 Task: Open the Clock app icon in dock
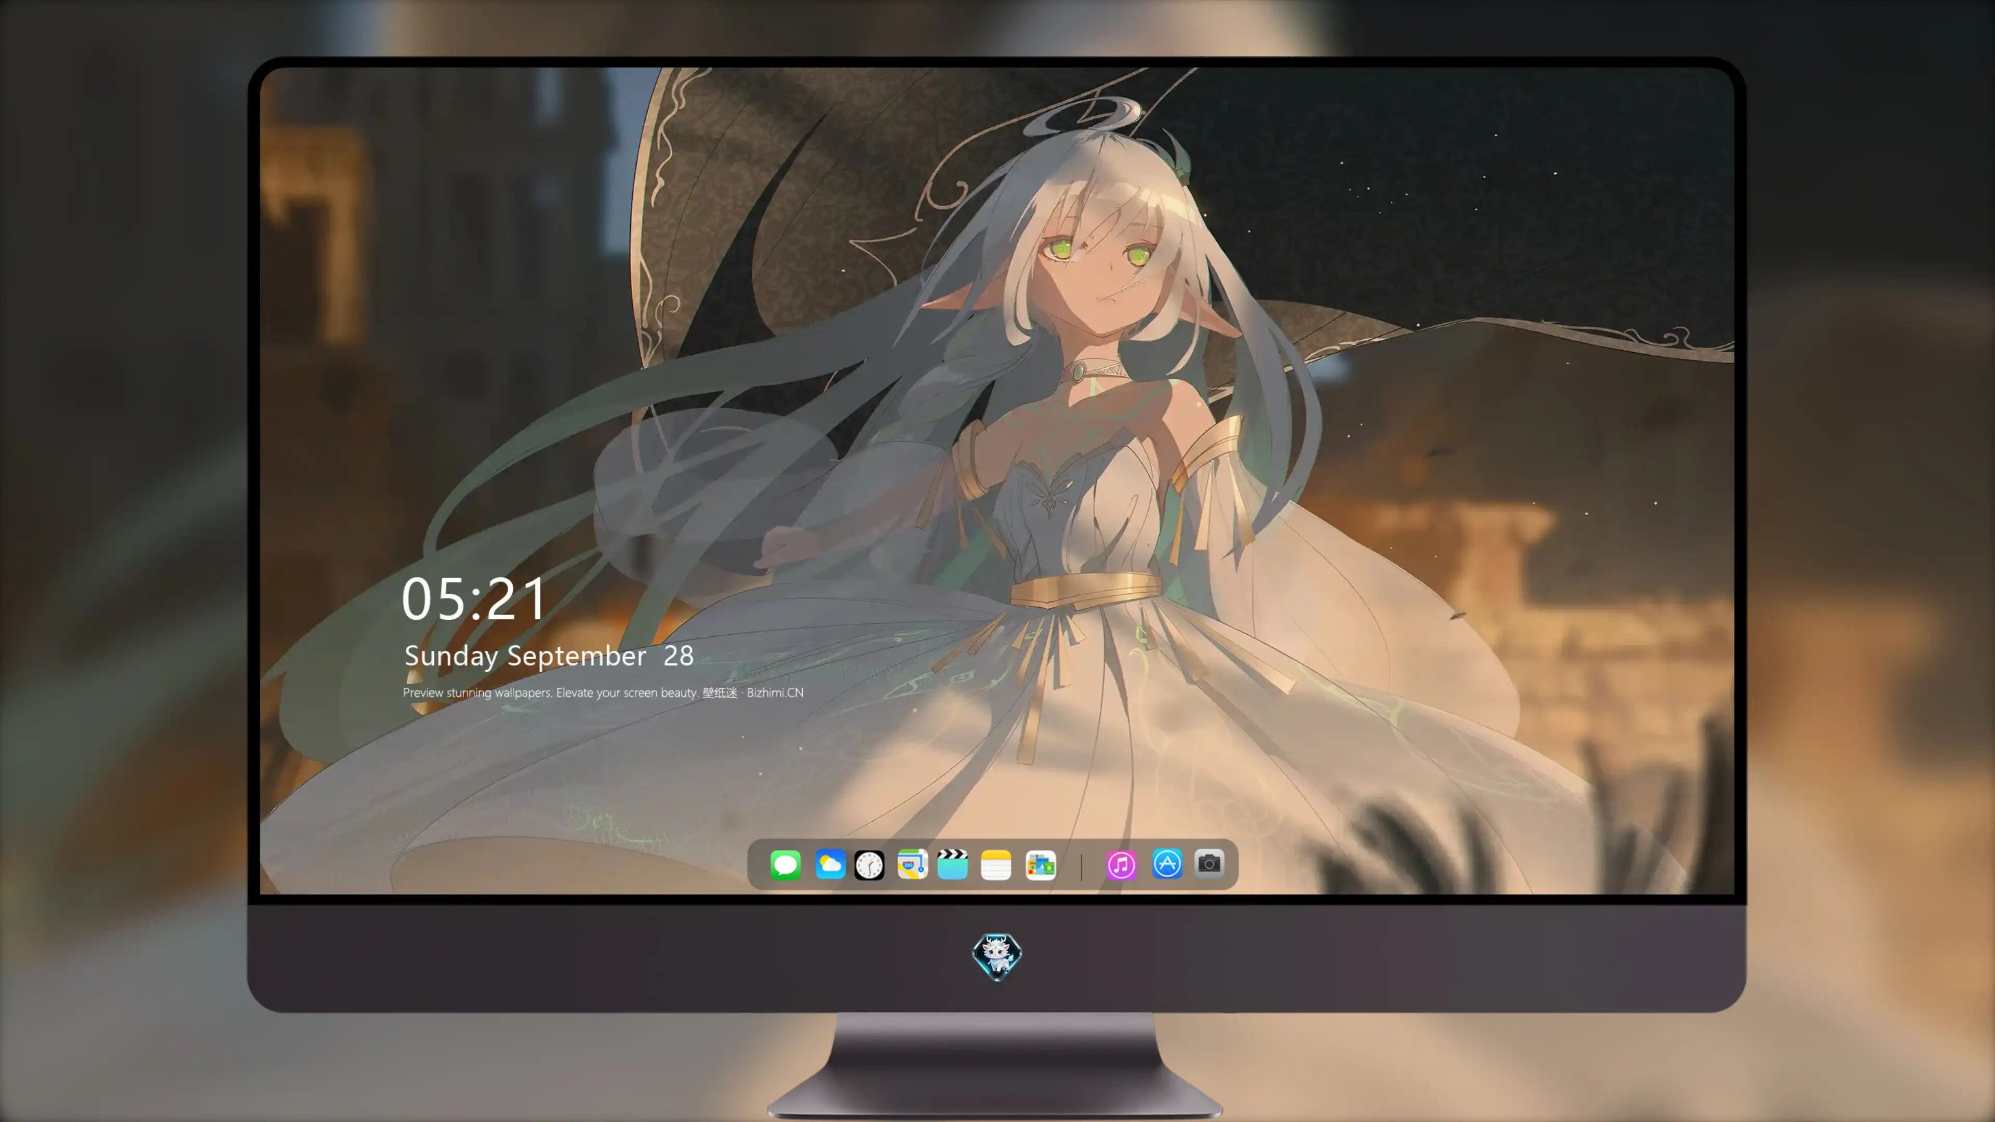(869, 864)
